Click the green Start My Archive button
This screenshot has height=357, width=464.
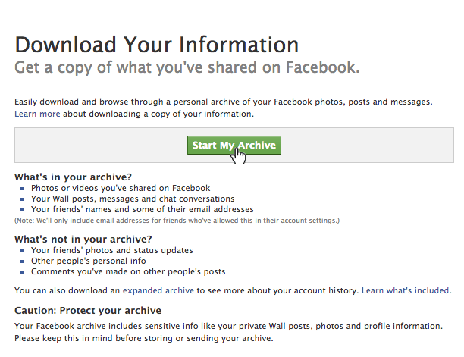234,146
